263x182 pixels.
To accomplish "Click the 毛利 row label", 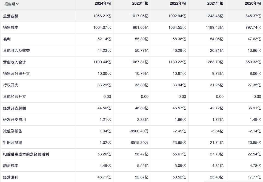I will point(7,39).
